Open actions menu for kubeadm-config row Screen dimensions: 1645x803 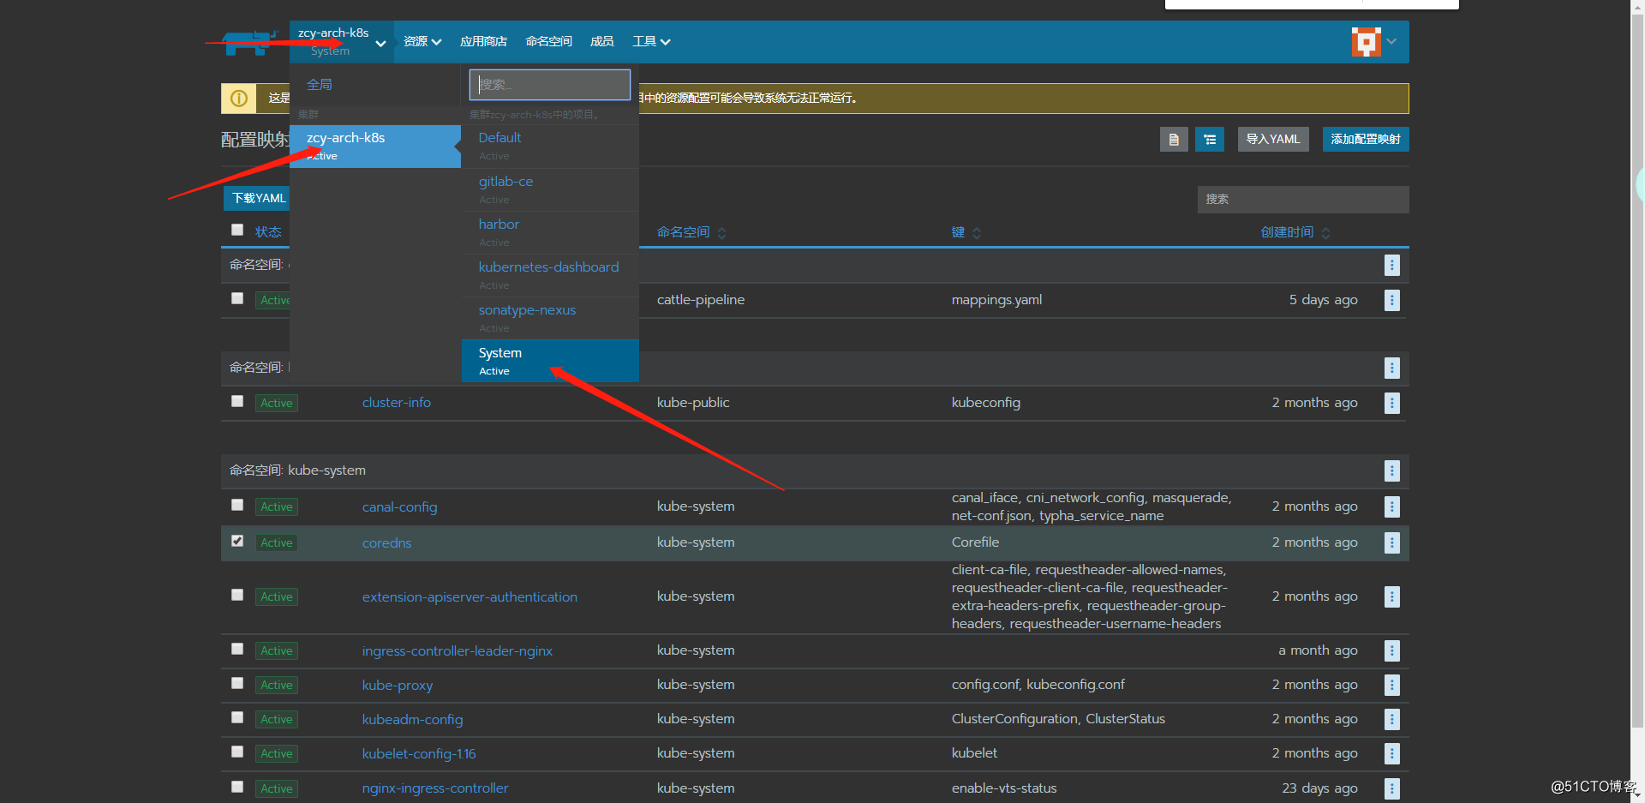click(1391, 719)
